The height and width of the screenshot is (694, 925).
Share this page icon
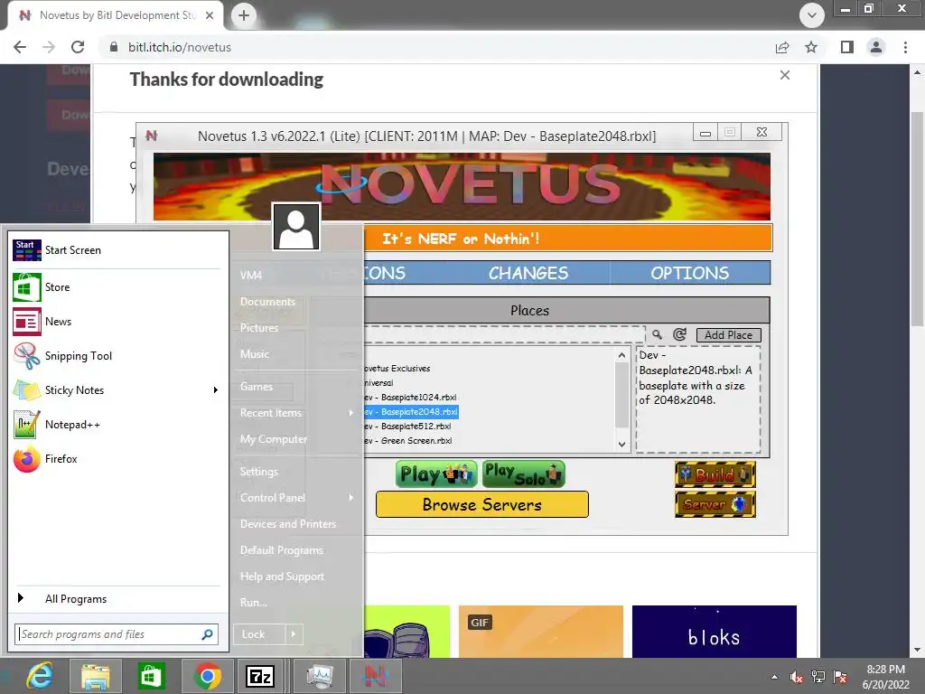[x=782, y=47]
